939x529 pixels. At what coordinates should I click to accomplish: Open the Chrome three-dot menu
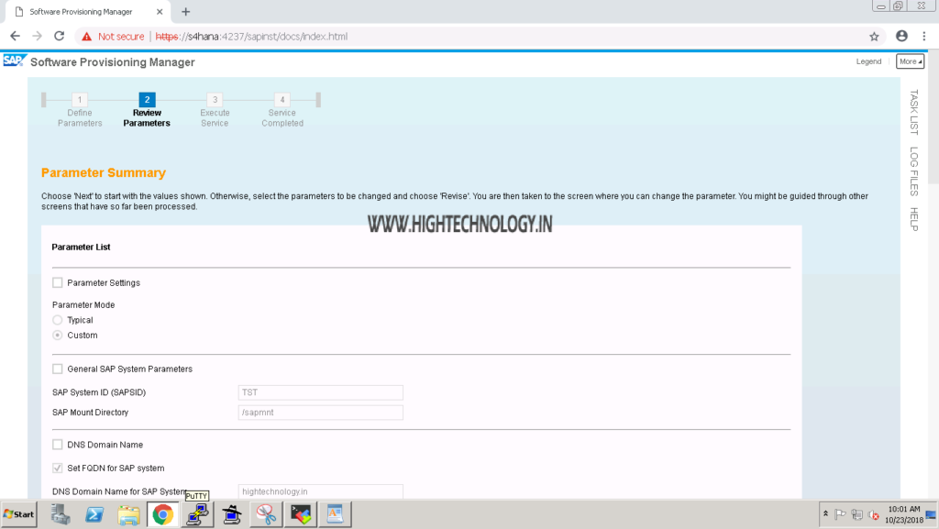tap(924, 37)
